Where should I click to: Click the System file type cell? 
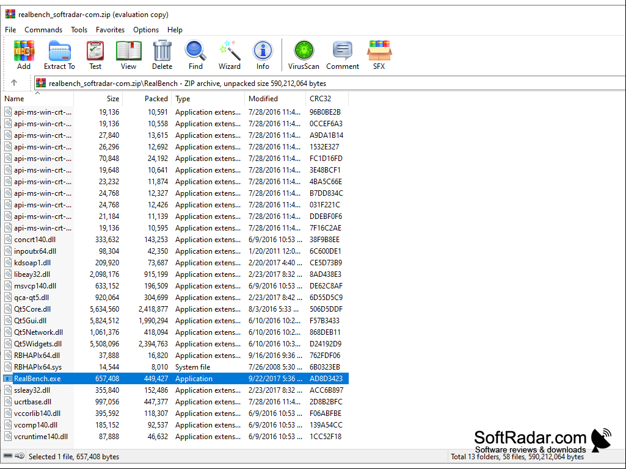point(193,367)
